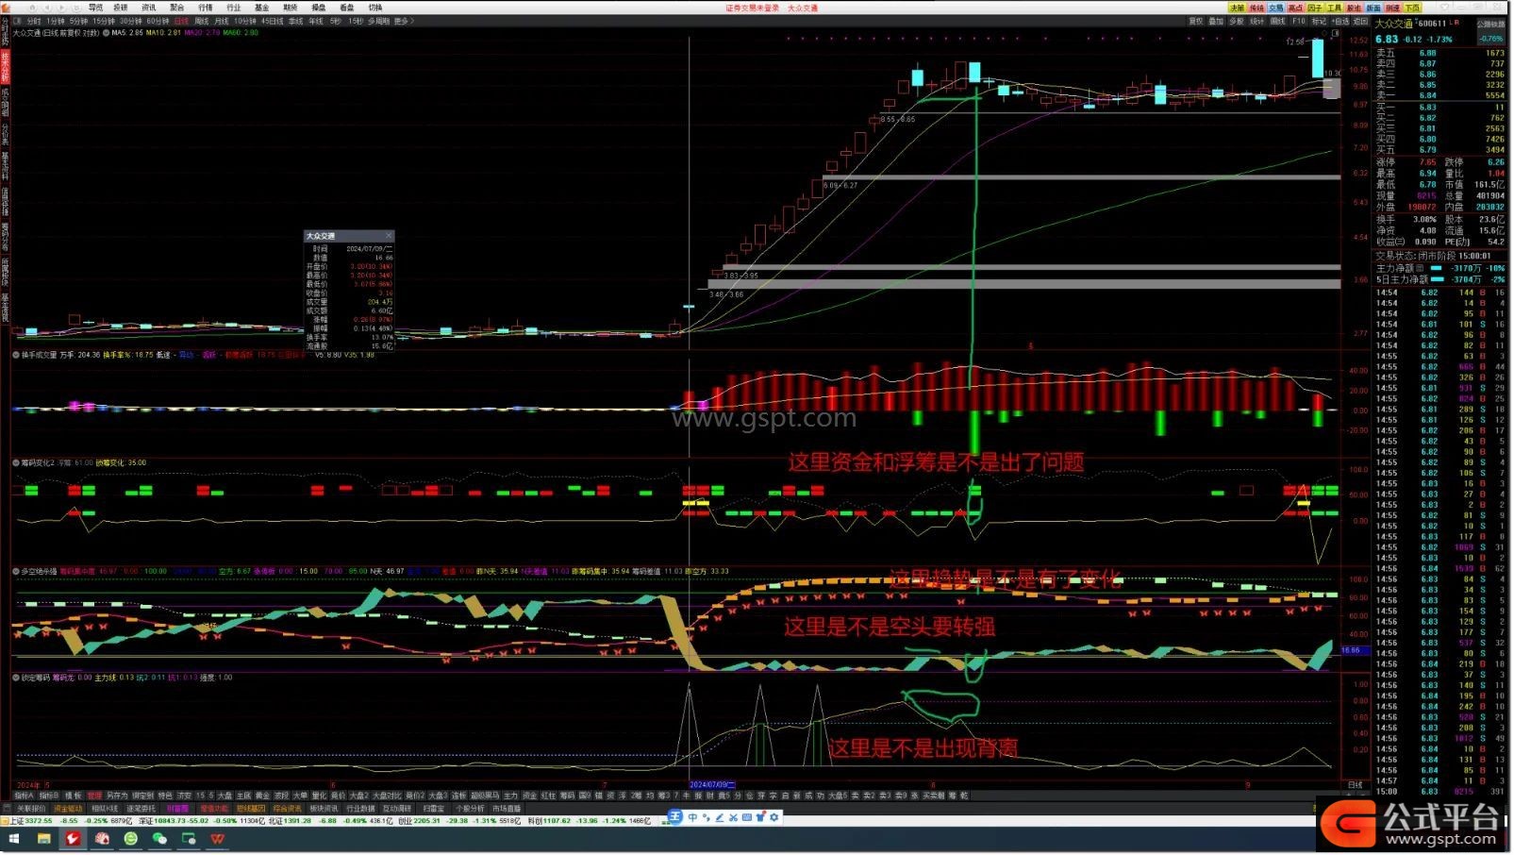The width and height of the screenshot is (1514, 855).
Task: Select the 行业数据 bottom tab
Action: 360,809
